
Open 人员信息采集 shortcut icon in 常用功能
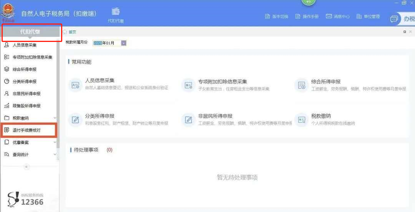point(75,85)
